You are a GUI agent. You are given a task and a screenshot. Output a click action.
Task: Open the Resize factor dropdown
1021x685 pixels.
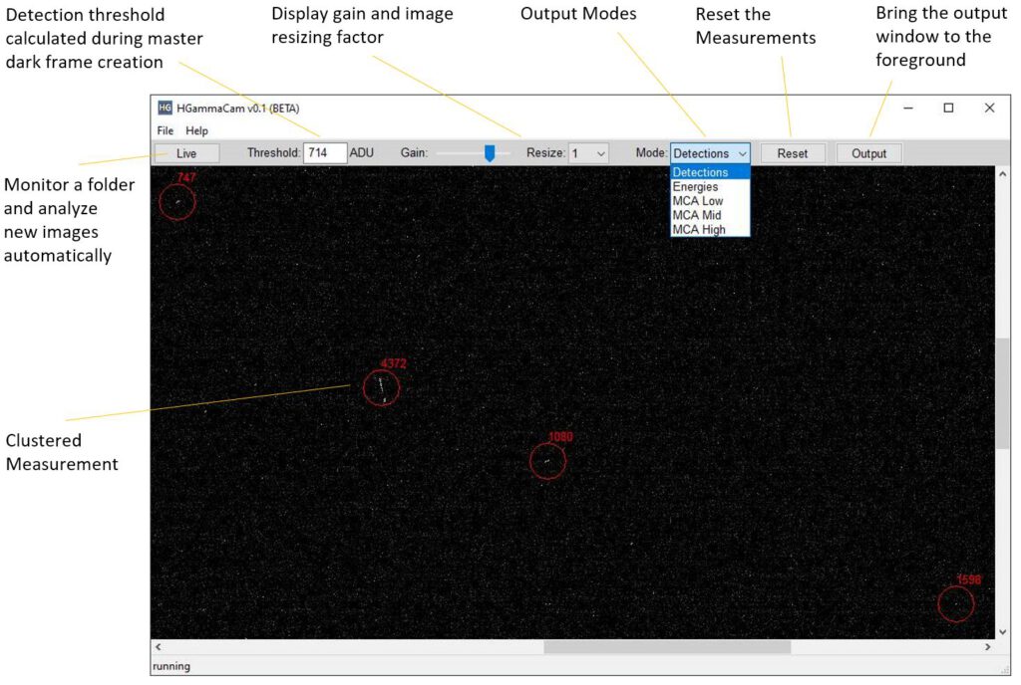click(588, 153)
